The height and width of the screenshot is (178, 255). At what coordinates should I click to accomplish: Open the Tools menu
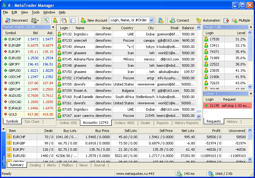coord(35,12)
